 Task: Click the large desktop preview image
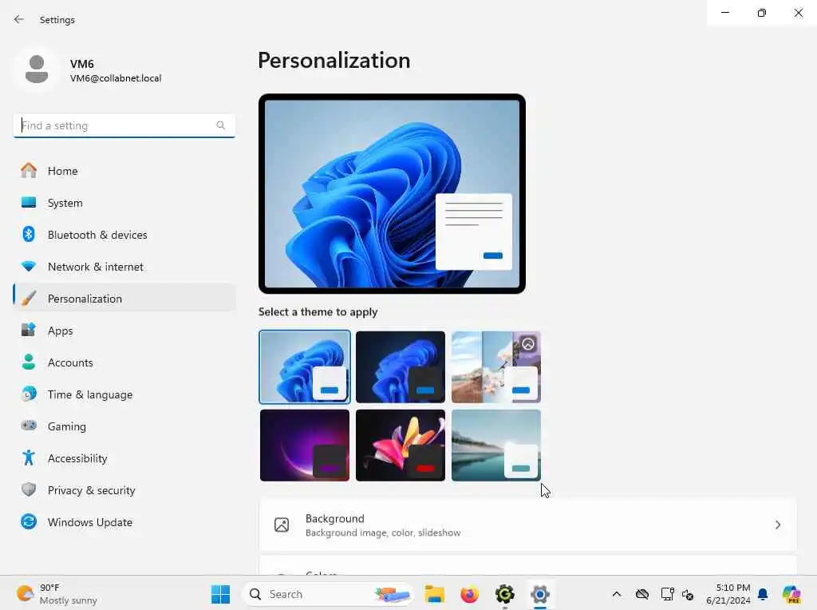(392, 193)
